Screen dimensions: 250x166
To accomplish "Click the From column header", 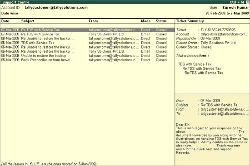I will pos(93,21).
